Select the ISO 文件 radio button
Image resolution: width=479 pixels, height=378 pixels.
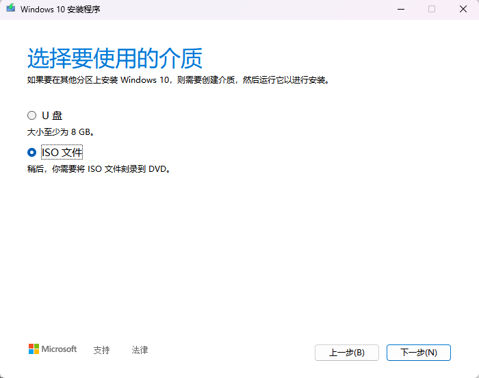pos(31,152)
